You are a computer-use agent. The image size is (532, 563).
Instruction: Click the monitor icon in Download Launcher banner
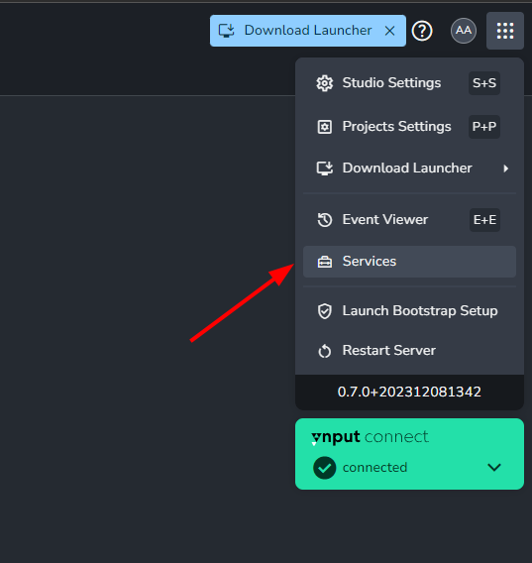tap(227, 31)
